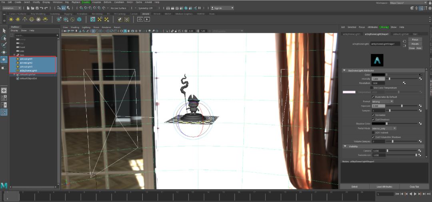Select the Lasso Select tool in the toolbox
The width and height of the screenshot is (432, 202).
4,38
